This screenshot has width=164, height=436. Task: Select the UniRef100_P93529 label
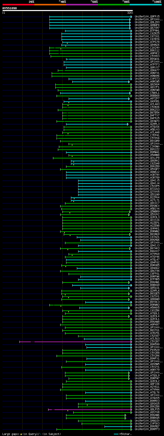[147, 350]
